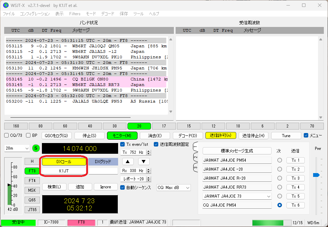Toggle the CQ/73 checkbox
Screen dimensions: 328x227
point(7,135)
